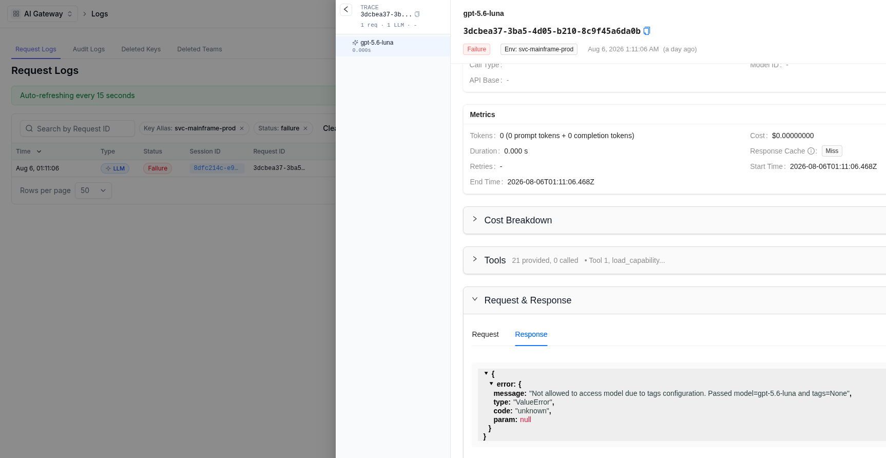Image resolution: width=886 pixels, height=458 pixels.
Task: Sort by the Time column chevron
Action: click(x=39, y=151)
